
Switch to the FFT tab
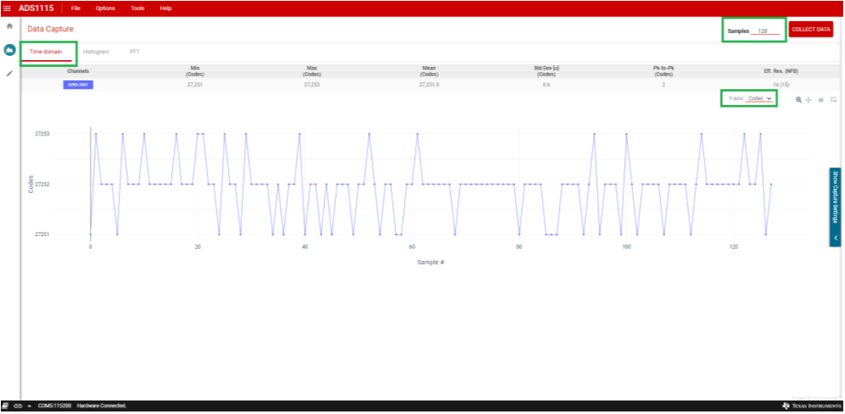(135, 52)
